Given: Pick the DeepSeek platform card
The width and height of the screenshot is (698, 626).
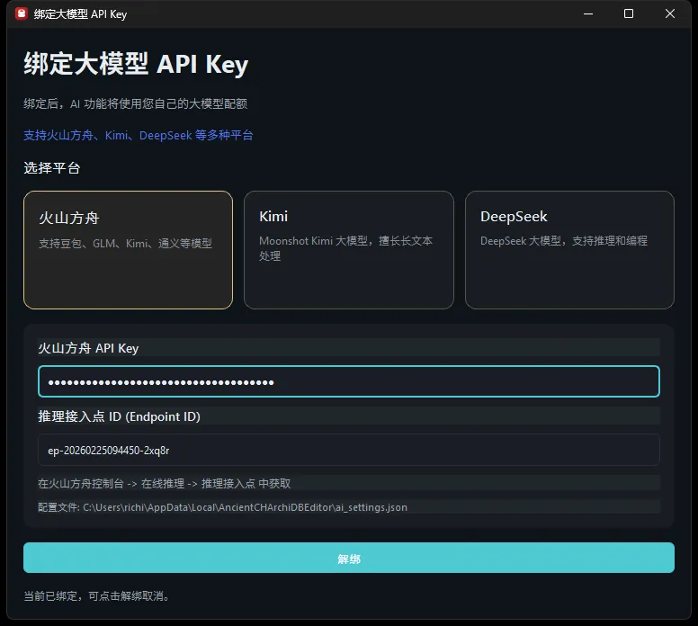Looking at the screenshot, I should click(x=569, y=249).
